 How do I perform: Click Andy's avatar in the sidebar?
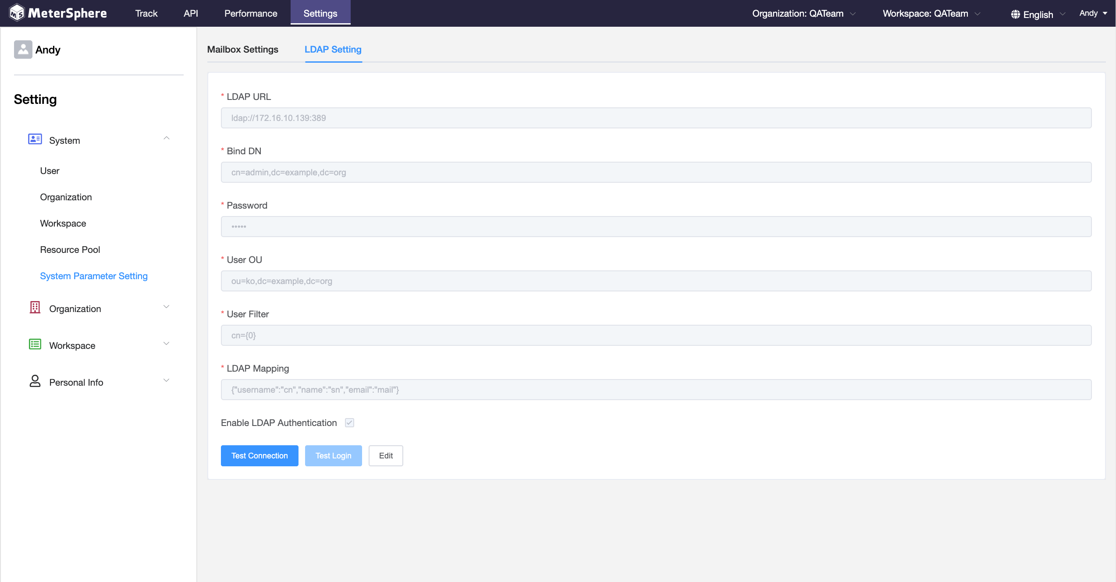coord(23,50)
